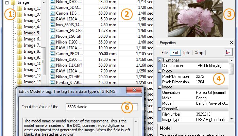The width and height of the screenshot is (238, 136).
Task: Click the Orientation value Horizontal (normal)
Action: (x=211, y=92)
